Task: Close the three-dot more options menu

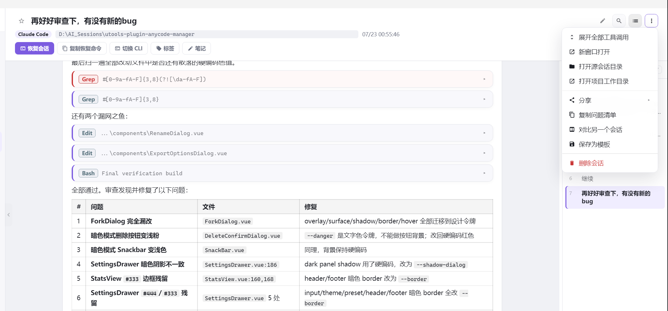Action: pos(651,21)
